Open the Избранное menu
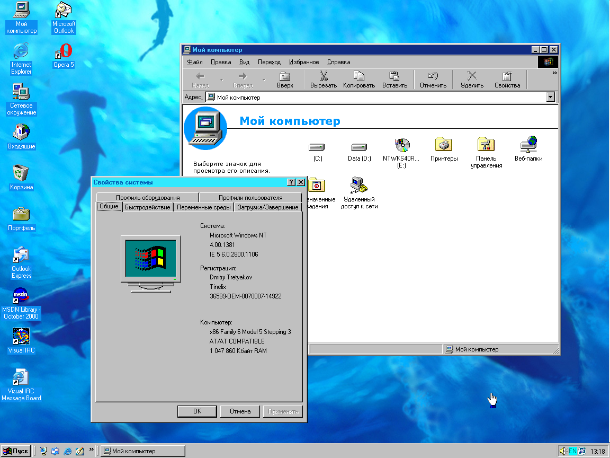The width and height of the screenshot is (610, 458). pos(304,62)
